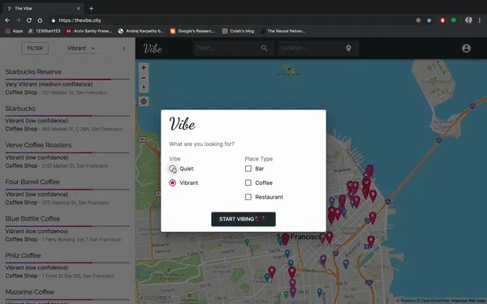487x304 pixels.
Task: Click the Vibe logo in the header
Action: [x=153, y=49]
